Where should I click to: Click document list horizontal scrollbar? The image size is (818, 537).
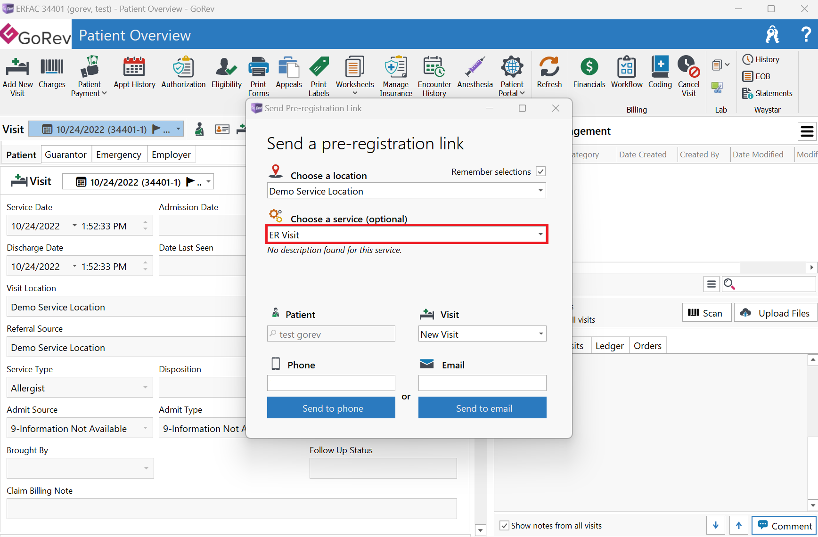pyautogui.click(x=656, y=268)
